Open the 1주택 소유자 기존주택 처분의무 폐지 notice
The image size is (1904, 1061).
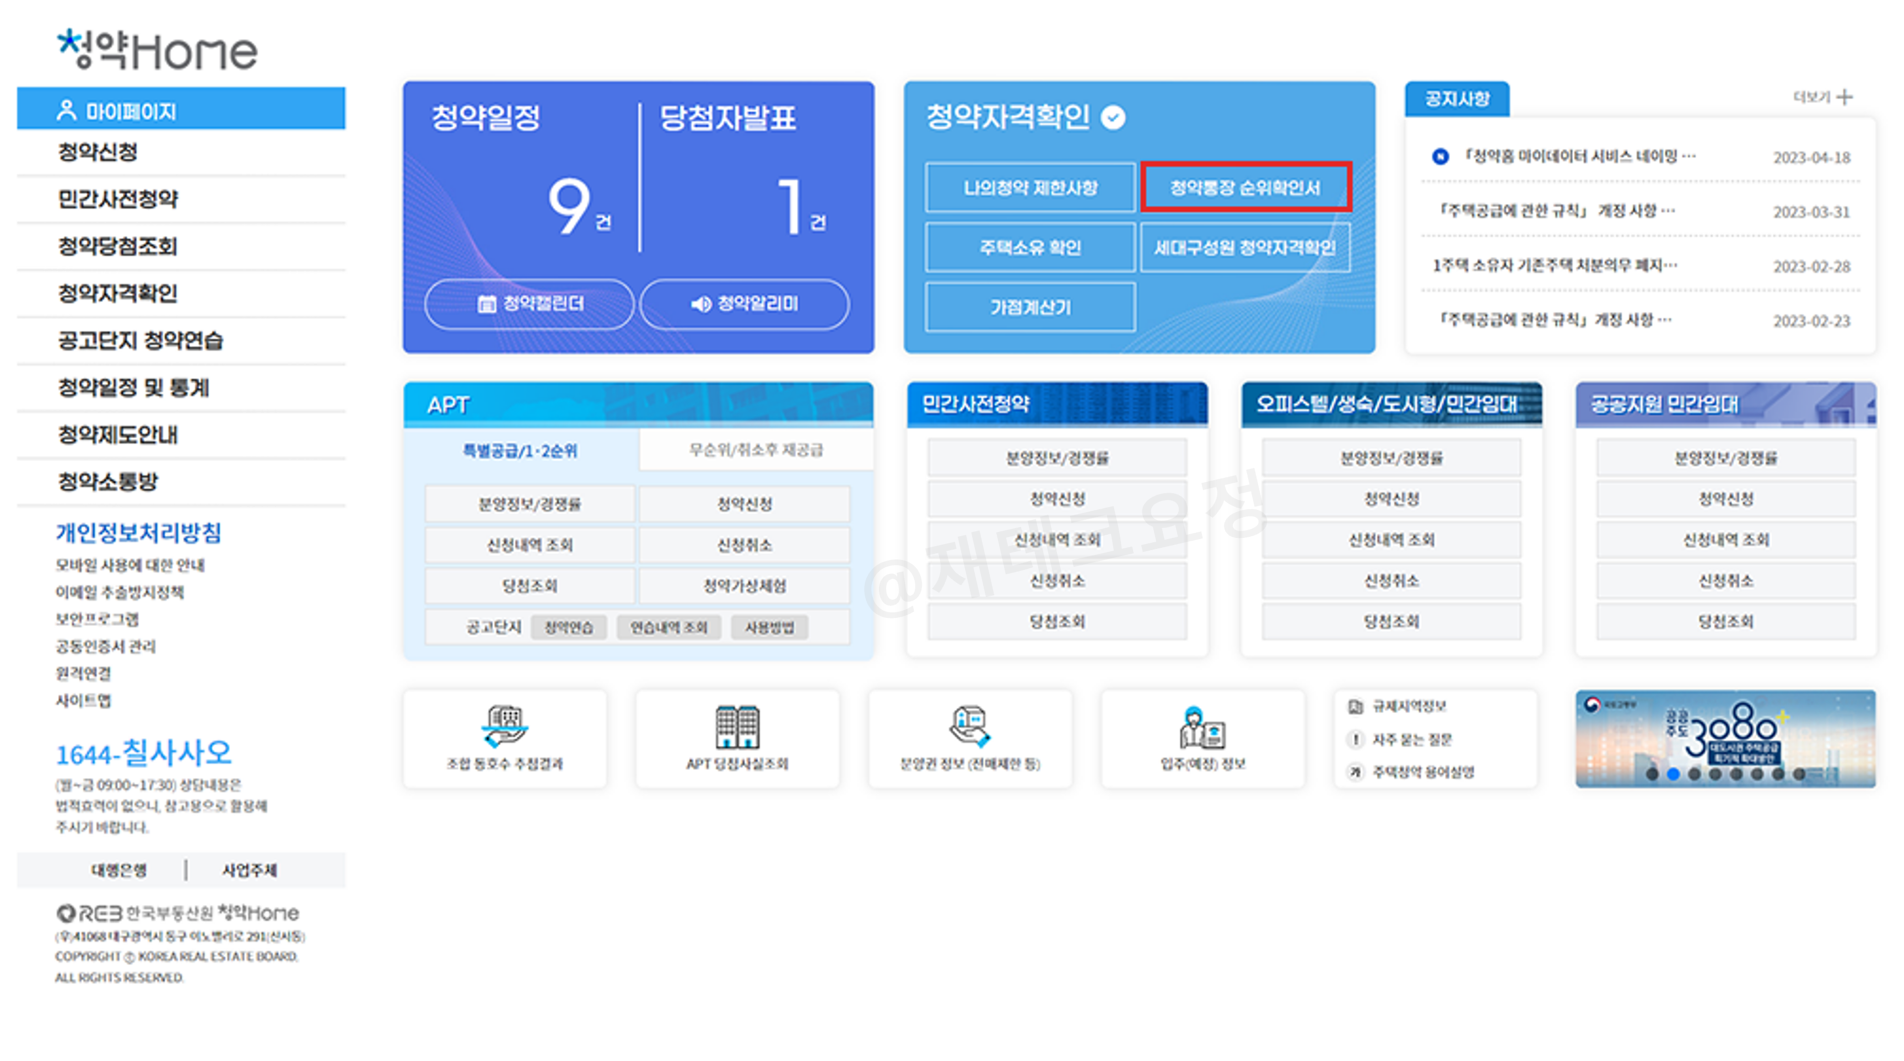1555,265
